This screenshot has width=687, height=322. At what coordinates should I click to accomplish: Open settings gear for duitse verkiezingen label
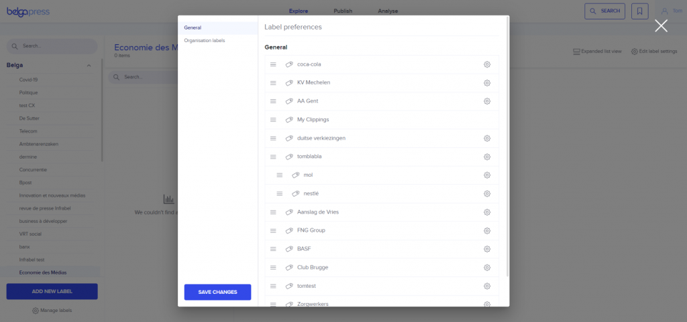487,138
